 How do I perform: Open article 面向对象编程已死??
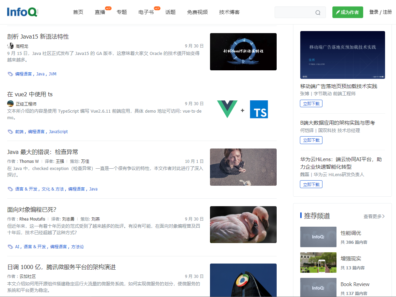(31, 210)
